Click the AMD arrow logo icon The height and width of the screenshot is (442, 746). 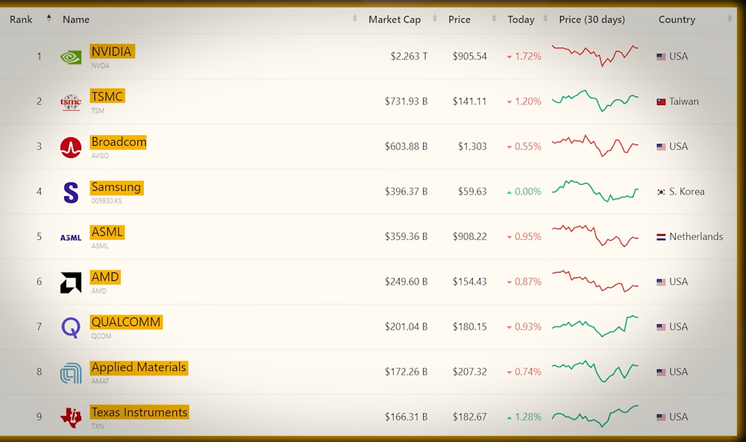[71, 282]
